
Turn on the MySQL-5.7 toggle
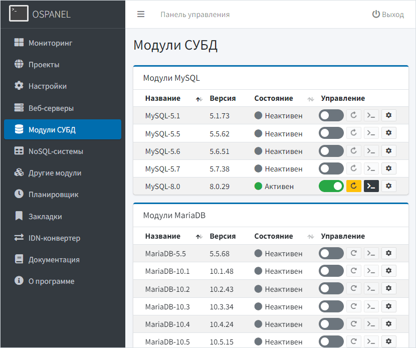click(x=331, y=168)
